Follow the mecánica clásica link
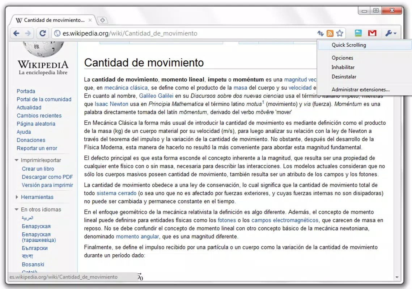 click(x=126, y=88)
